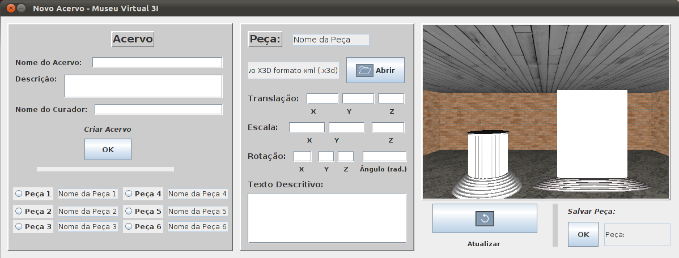The image size is (679, 258).
Task: Click the Ângulo (rad.) field
Action: 384,156
